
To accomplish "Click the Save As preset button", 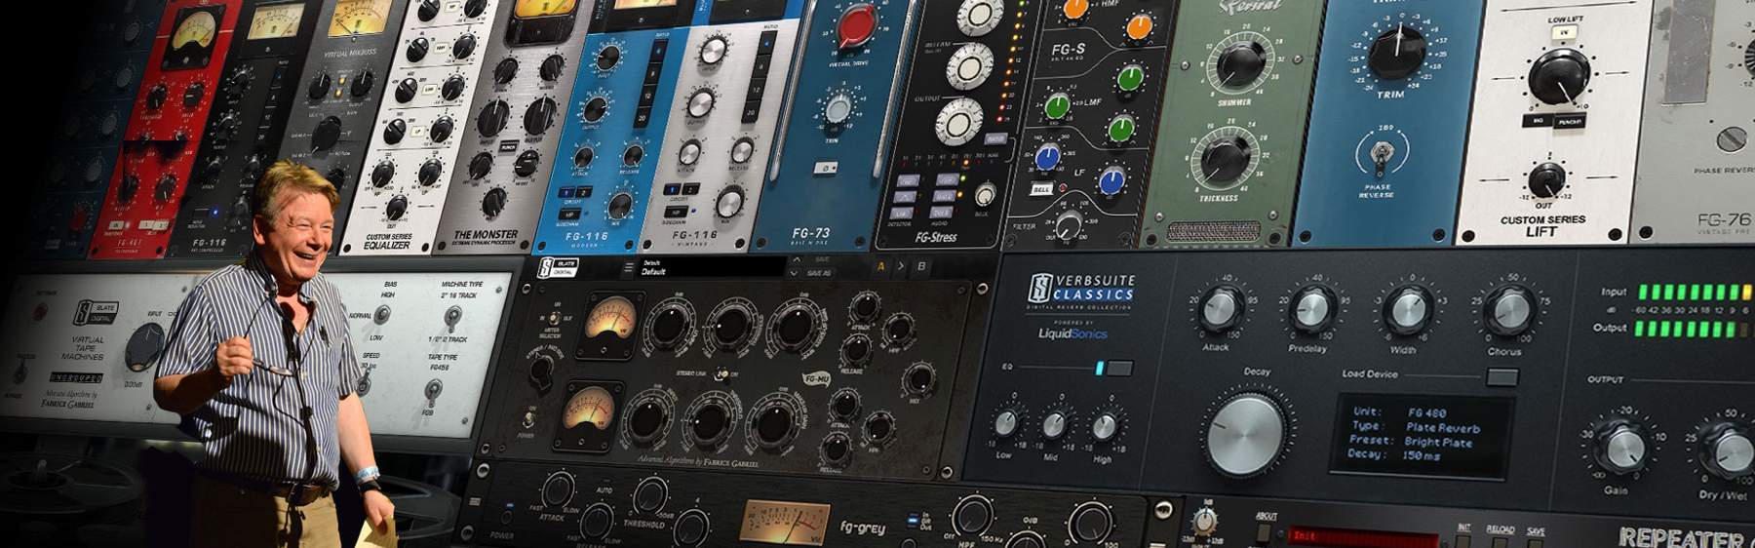I will point(821,273).
